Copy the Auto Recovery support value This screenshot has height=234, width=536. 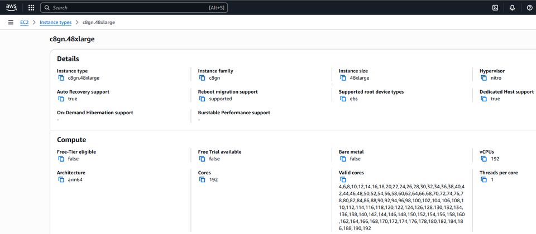point(61,99)
